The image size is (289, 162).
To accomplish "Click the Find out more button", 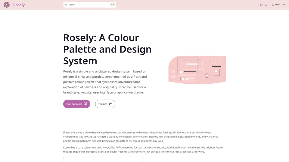I will tap(77, 104).
